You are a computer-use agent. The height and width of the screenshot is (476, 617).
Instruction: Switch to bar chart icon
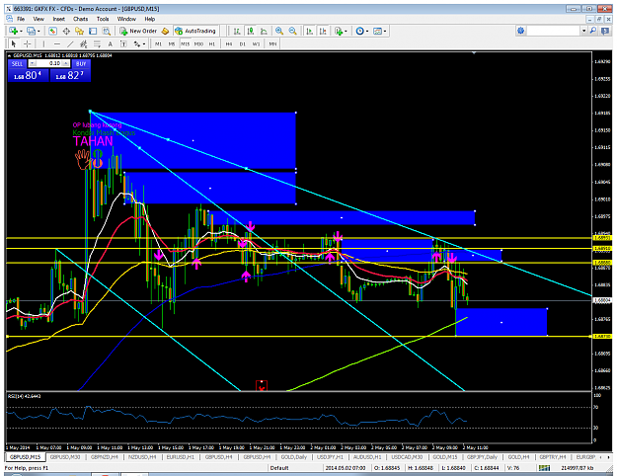pyautogui.click(x=237, y=31)
